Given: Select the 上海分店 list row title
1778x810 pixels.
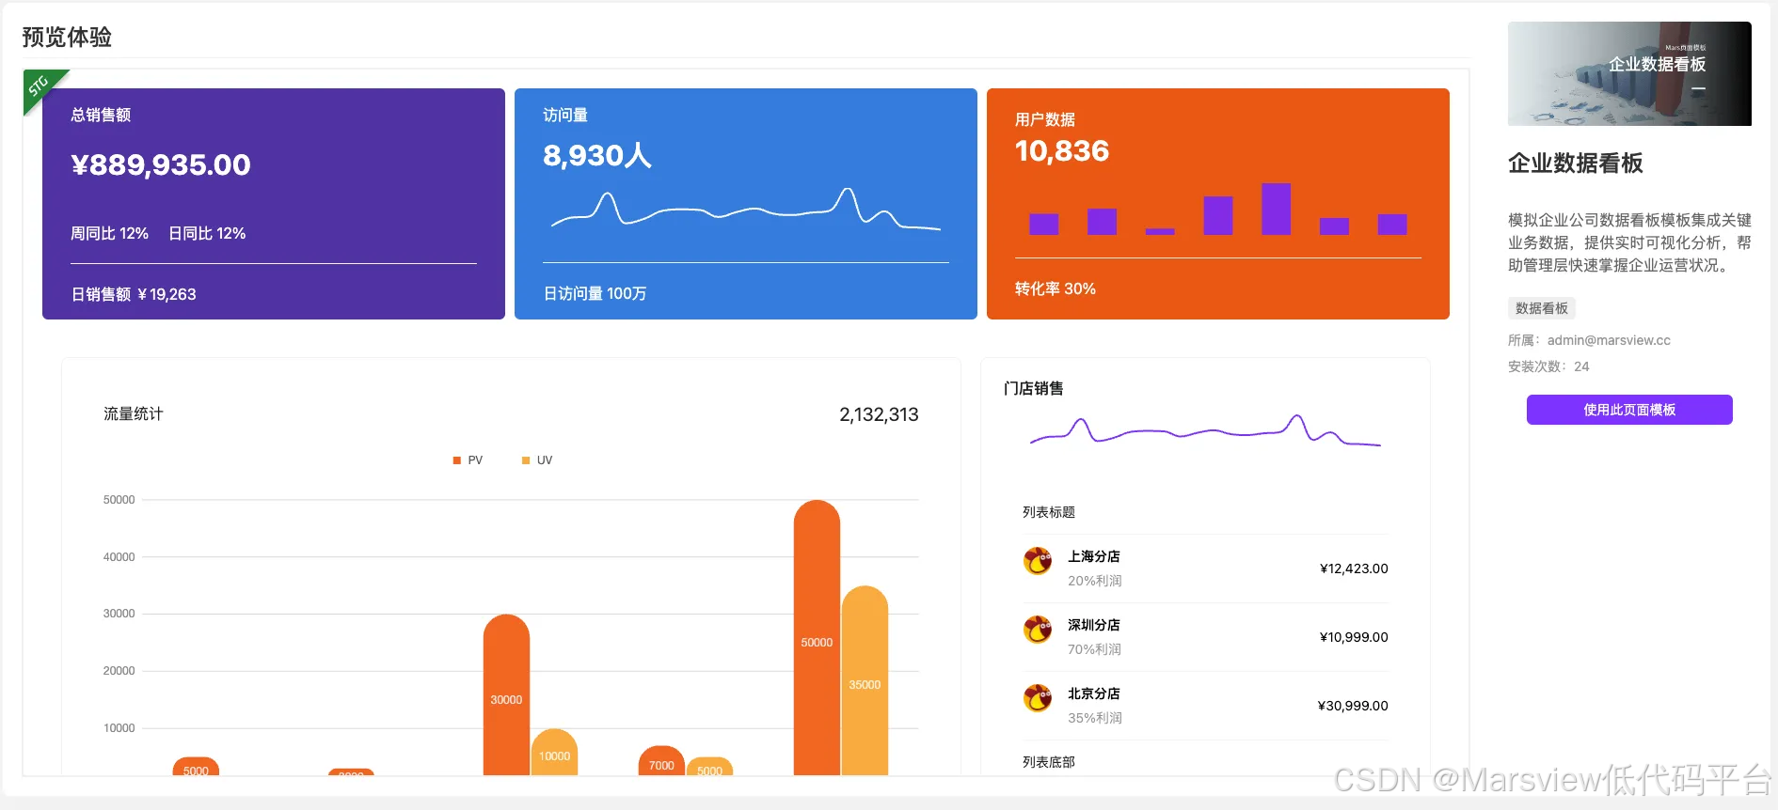Looking at the screenshot, I should [1093, 556].
